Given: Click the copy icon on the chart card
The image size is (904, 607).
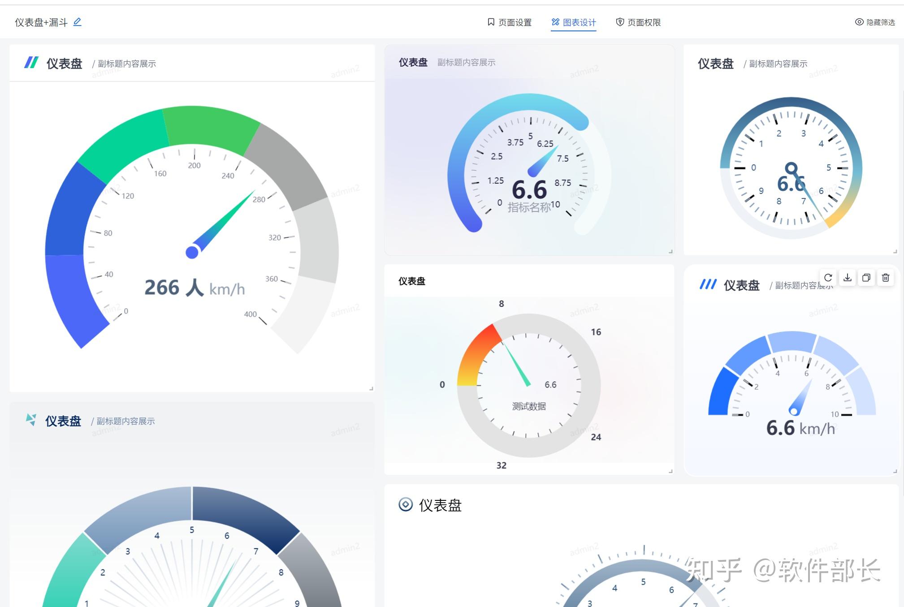Looking at the screenshot, I should point(866,278).
